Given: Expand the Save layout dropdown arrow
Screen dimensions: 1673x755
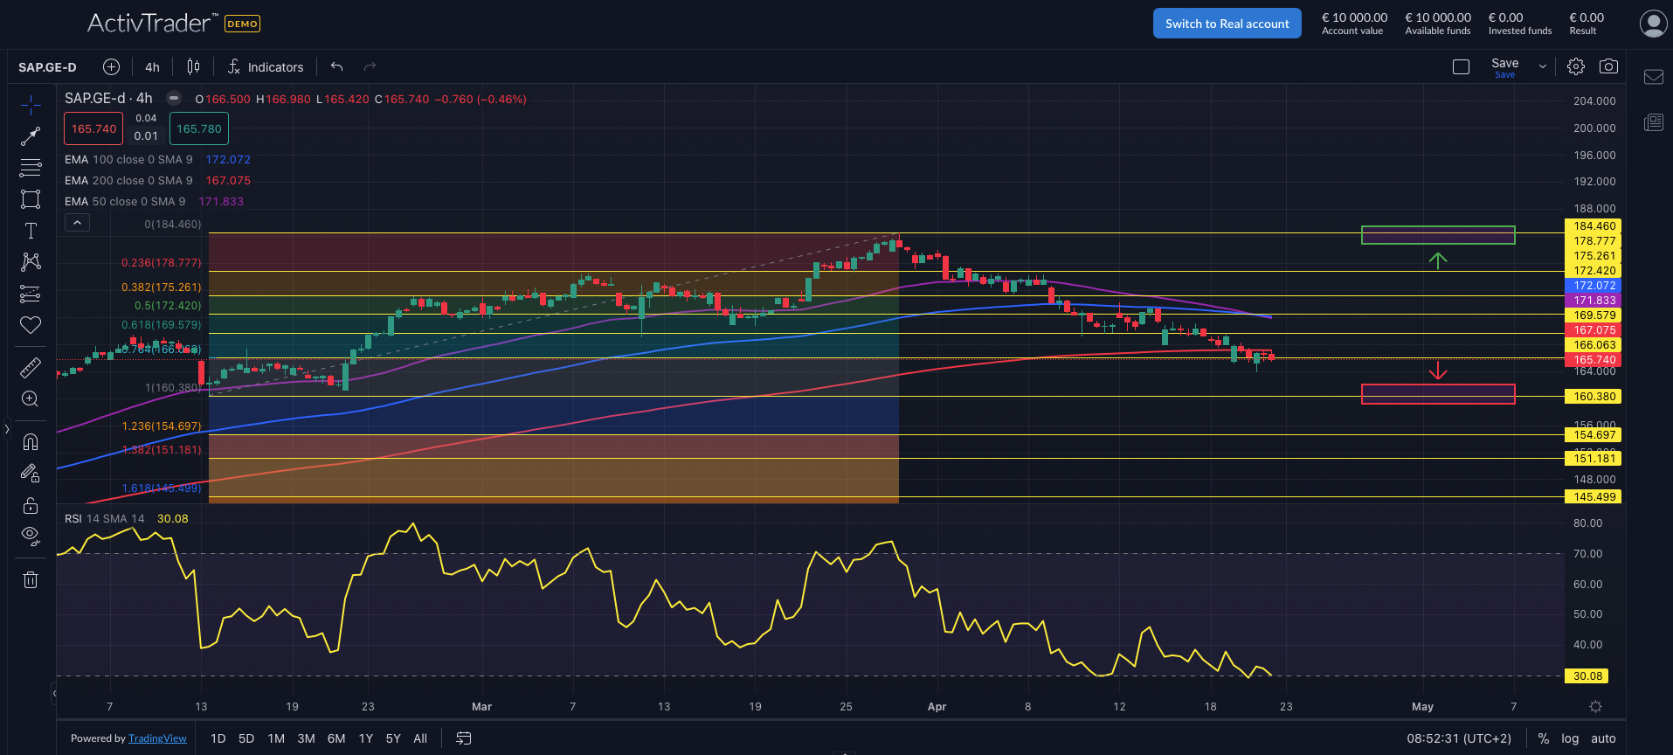Looking at the screenshot, I should 1543,66.
